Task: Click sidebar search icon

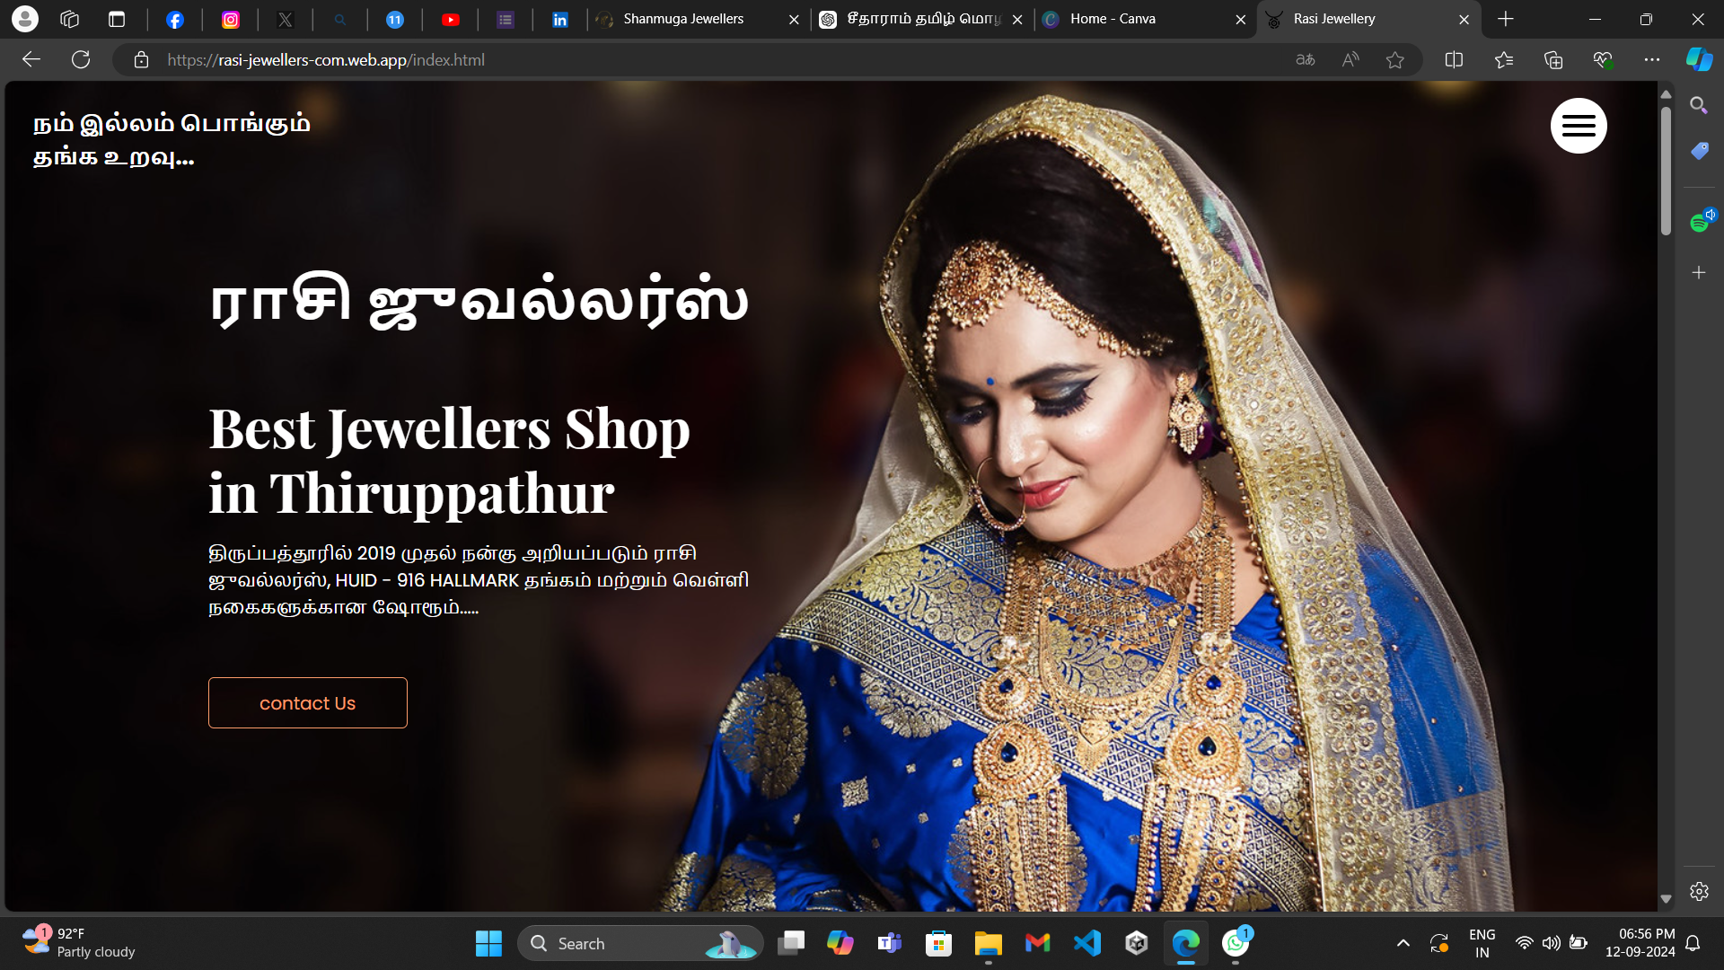Action: [x=1698, y=105]
